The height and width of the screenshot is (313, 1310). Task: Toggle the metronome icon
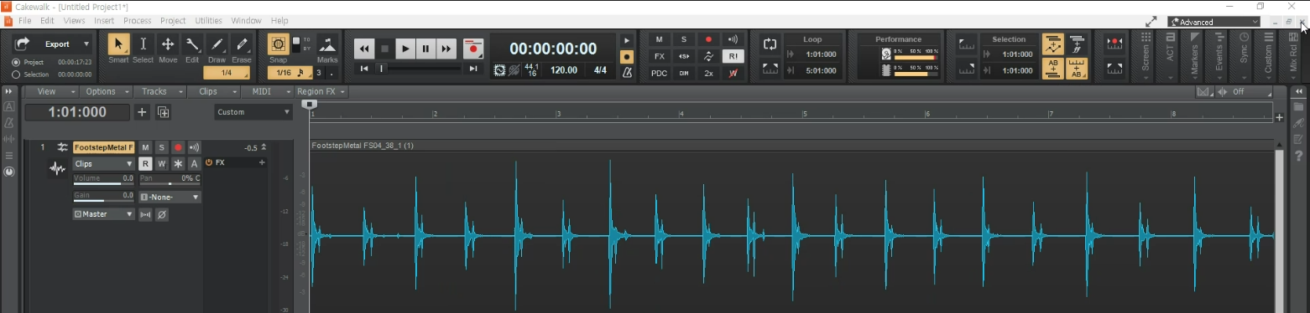pyautogui.click(x=626, y=73)
